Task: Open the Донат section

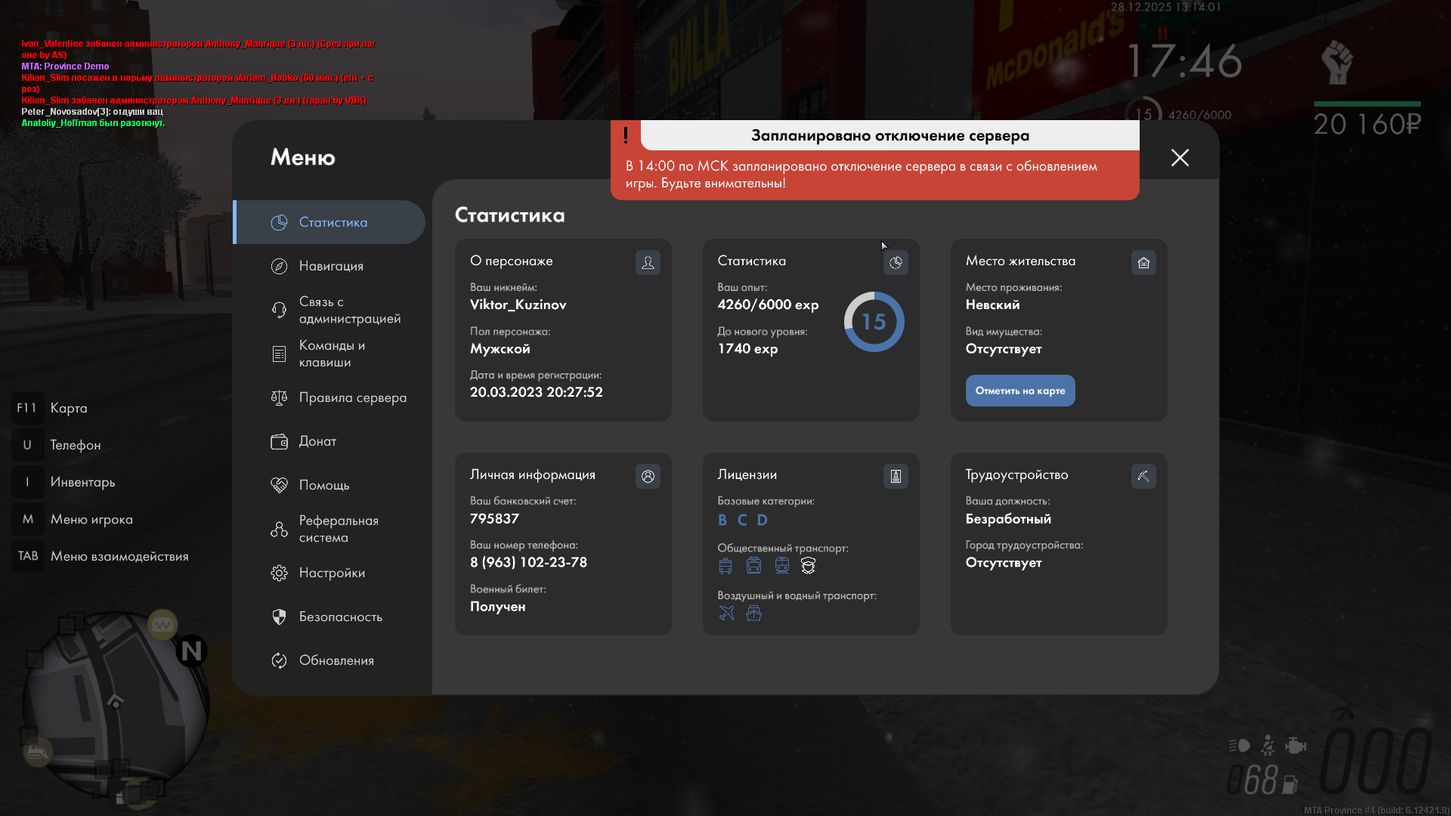Action: (317, 441)
